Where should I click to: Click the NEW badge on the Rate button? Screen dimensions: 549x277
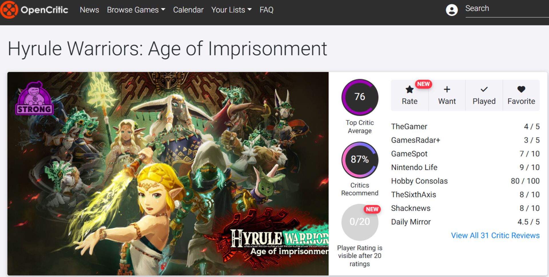[423, 84]
